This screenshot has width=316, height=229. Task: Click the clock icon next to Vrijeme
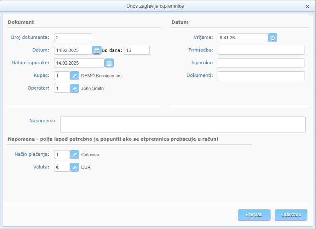tap(273, 38)
